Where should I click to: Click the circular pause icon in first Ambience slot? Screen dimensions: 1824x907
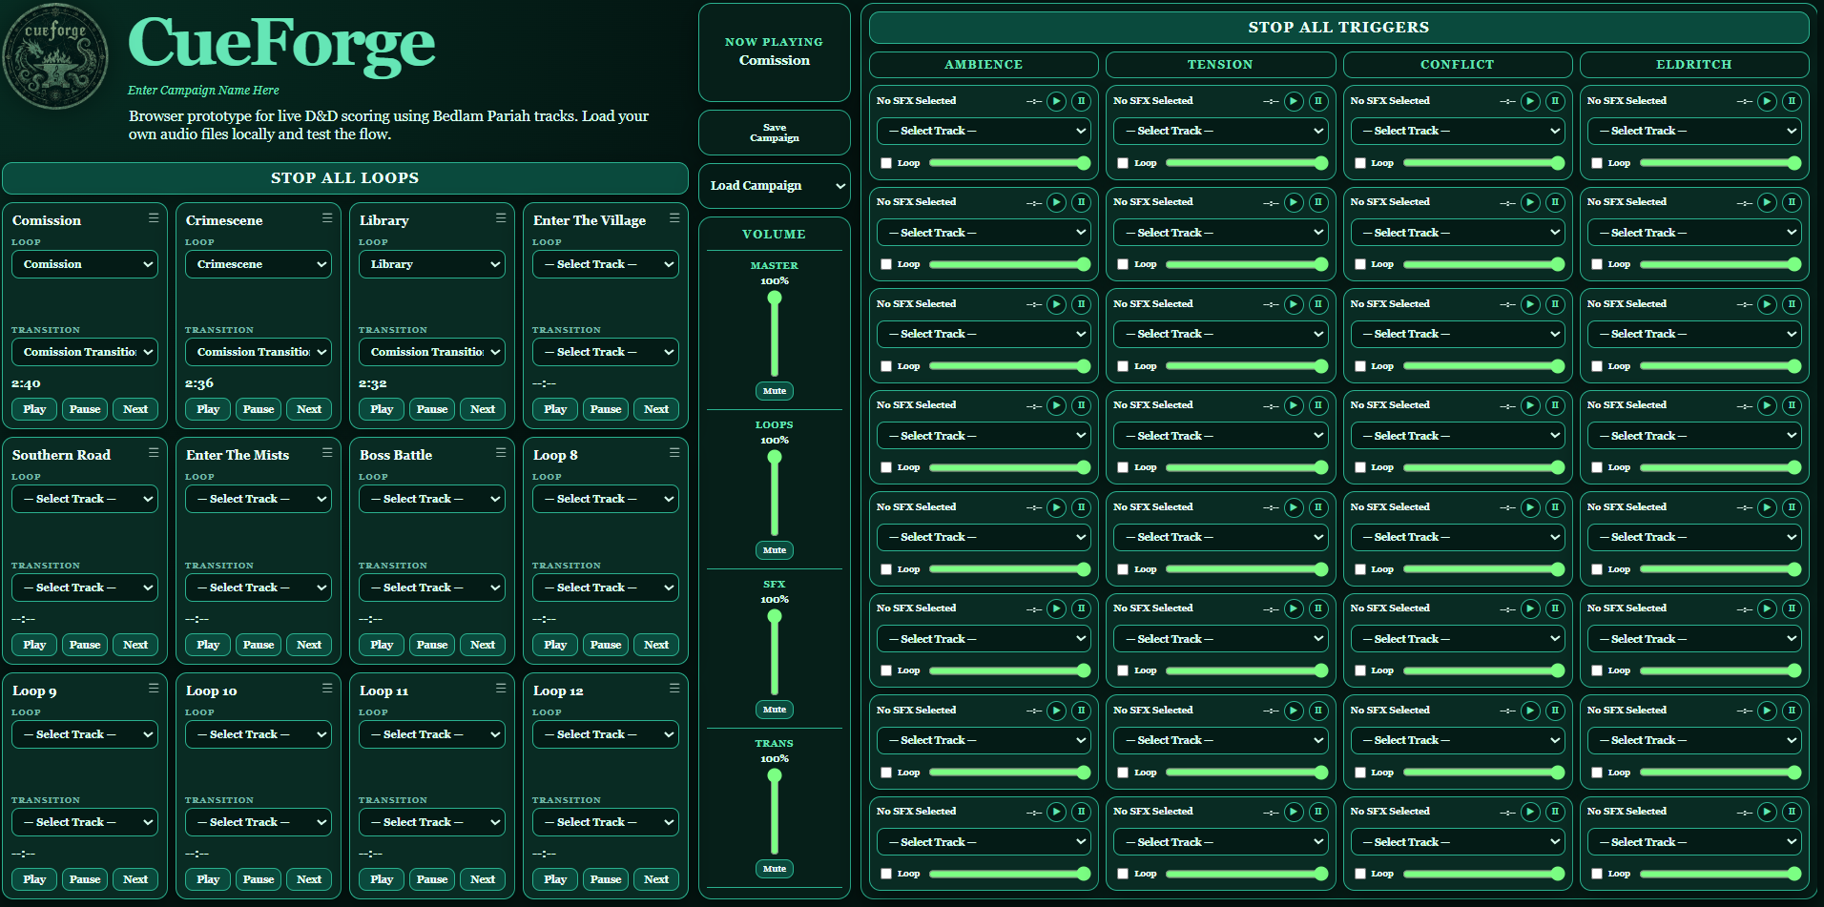[1081, 101]
